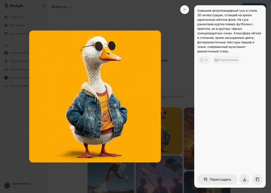Click the download image icon
The height and width of the screenshot is (193, 271).
coord(244,179)
